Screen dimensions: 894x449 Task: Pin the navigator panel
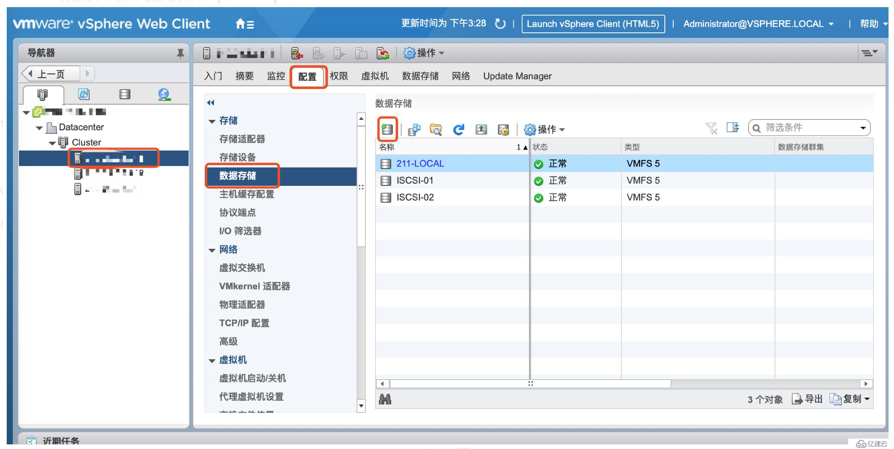[x=180, y=53]
